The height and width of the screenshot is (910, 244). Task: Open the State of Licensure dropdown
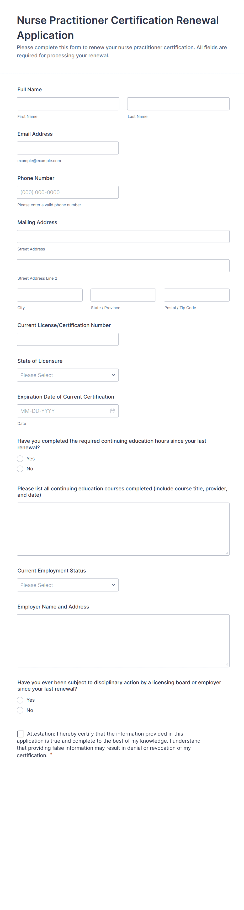pos(68,375)
